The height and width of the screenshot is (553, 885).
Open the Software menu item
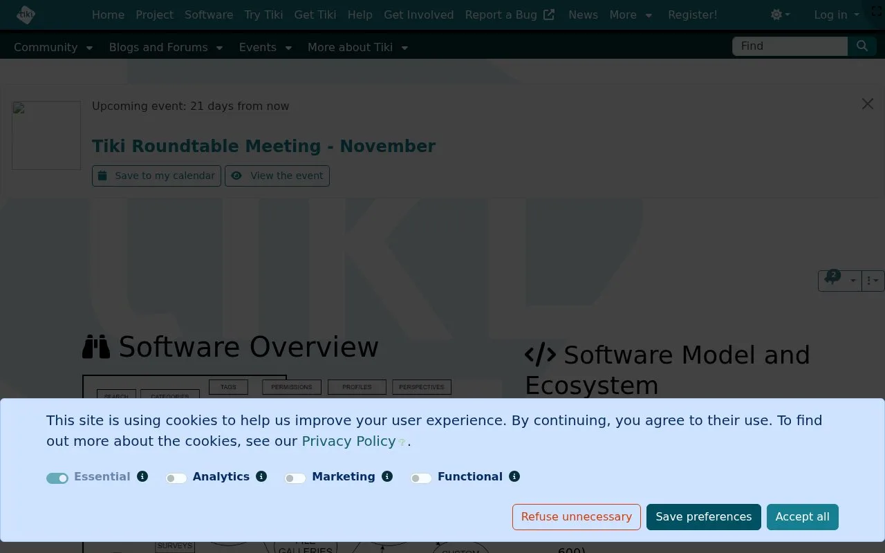pyautogui.click(x=209, y=15)
